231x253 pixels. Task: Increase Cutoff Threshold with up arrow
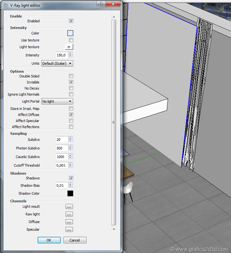coord(70,164)
